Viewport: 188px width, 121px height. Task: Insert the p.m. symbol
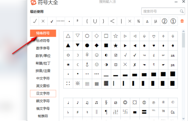pyautogui.click(x=173, y=65)
